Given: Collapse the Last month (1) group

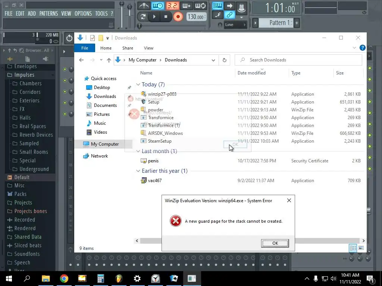Looking at the screenshot, I should click(138, 151).
